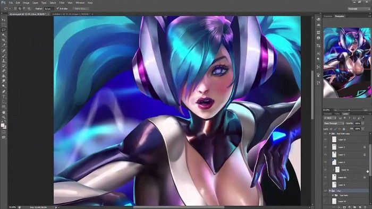
Task: Toggle layer filtering switch in Layers panel
Action: 363,117
